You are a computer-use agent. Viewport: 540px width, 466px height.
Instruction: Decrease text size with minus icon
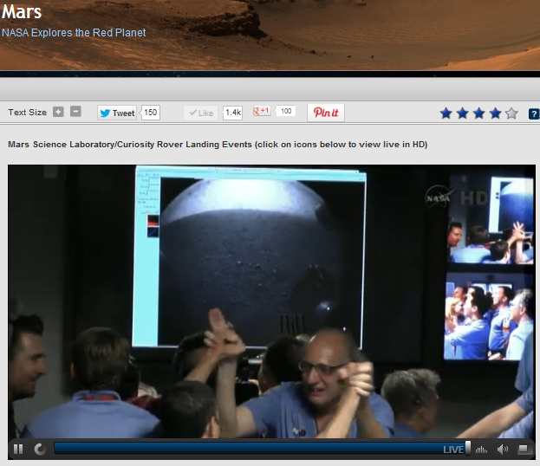coord(75,113)
